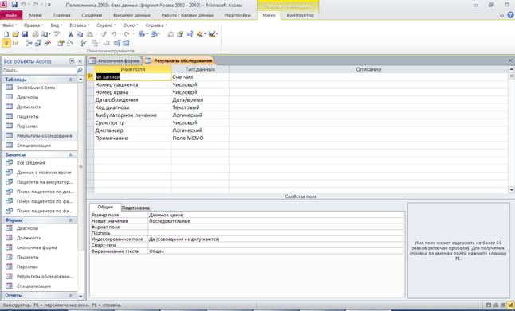Select the Амбулаторное лечение field name
This screenshot has height=311, width=515.
click(x=132, y=115)
